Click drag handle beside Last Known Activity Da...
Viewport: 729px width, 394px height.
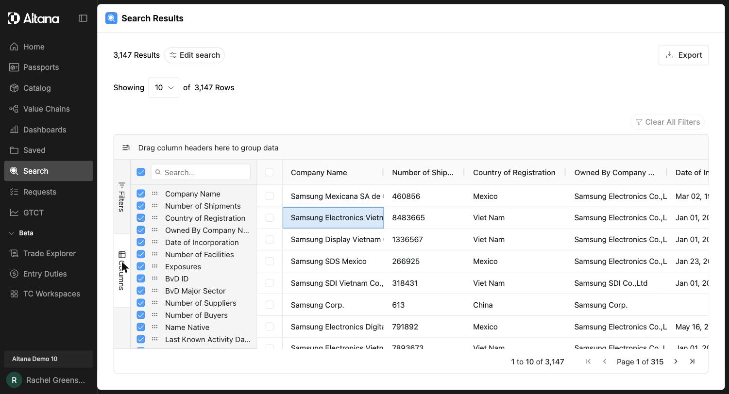click(x=154, y=339)
